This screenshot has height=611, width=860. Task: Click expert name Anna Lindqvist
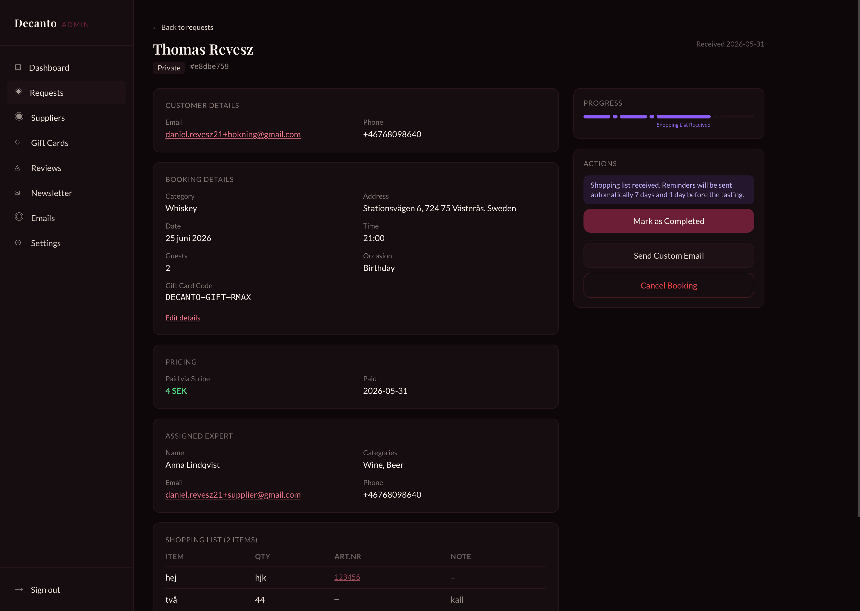[x=192, y=465]
